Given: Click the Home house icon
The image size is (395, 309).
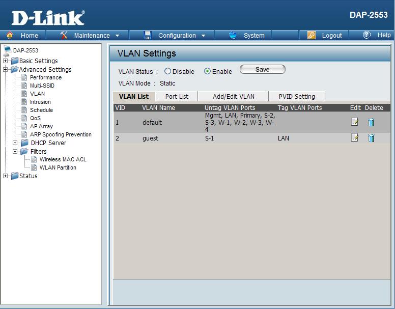Looking at the screenshot, I should pos(10,35).
